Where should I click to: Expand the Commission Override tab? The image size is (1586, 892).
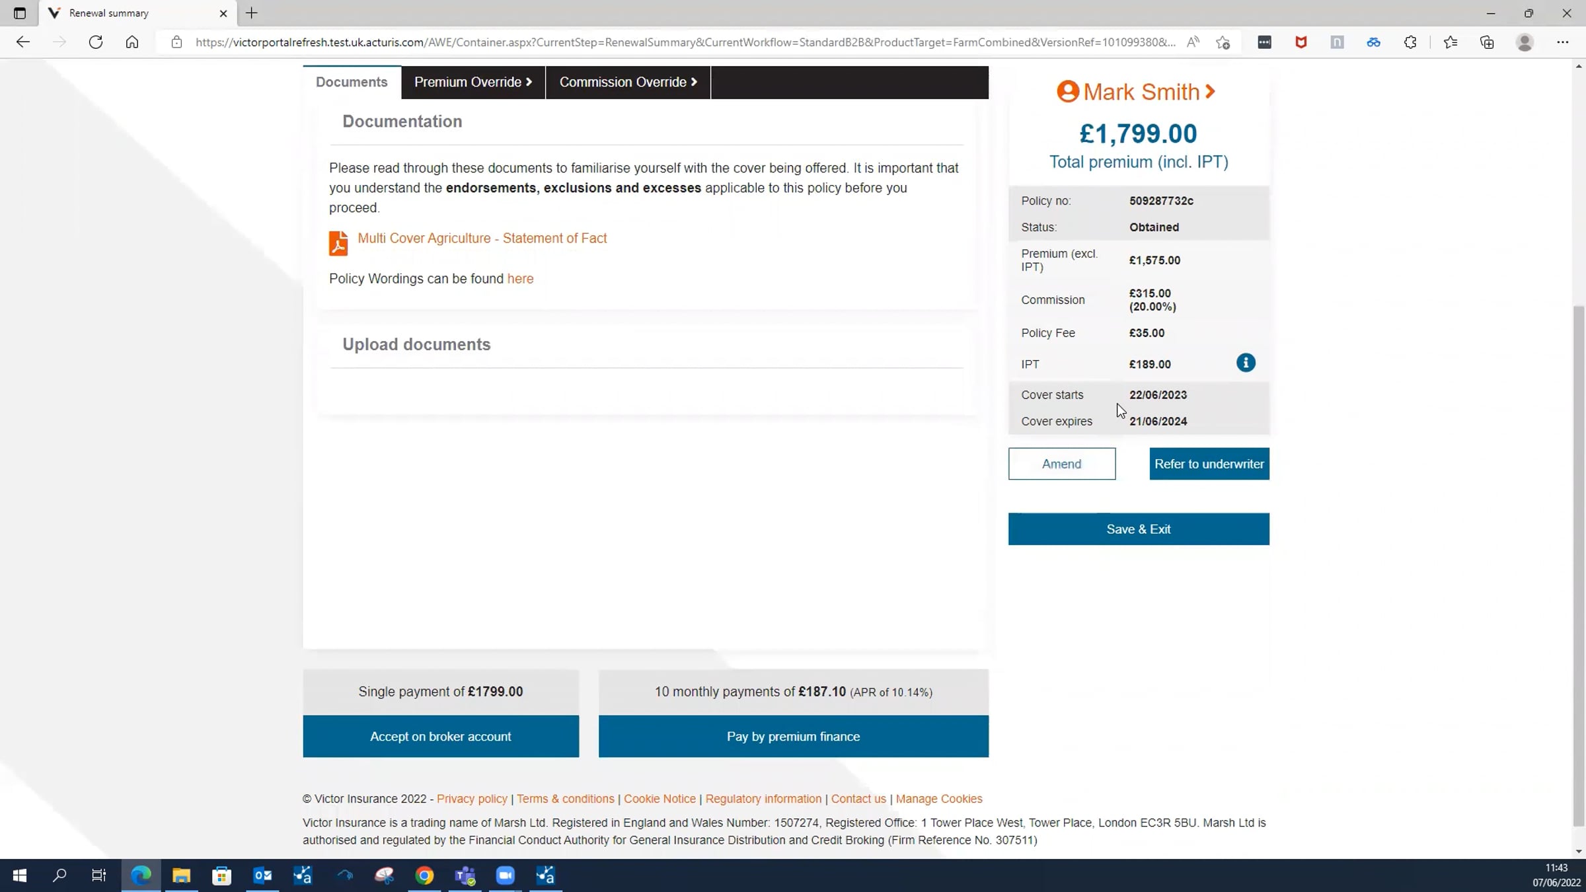tap(628, 82)
